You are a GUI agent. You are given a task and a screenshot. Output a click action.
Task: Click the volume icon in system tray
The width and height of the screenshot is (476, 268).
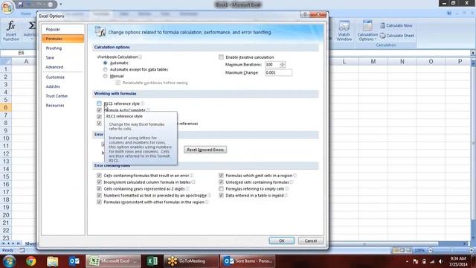(441, 261)
